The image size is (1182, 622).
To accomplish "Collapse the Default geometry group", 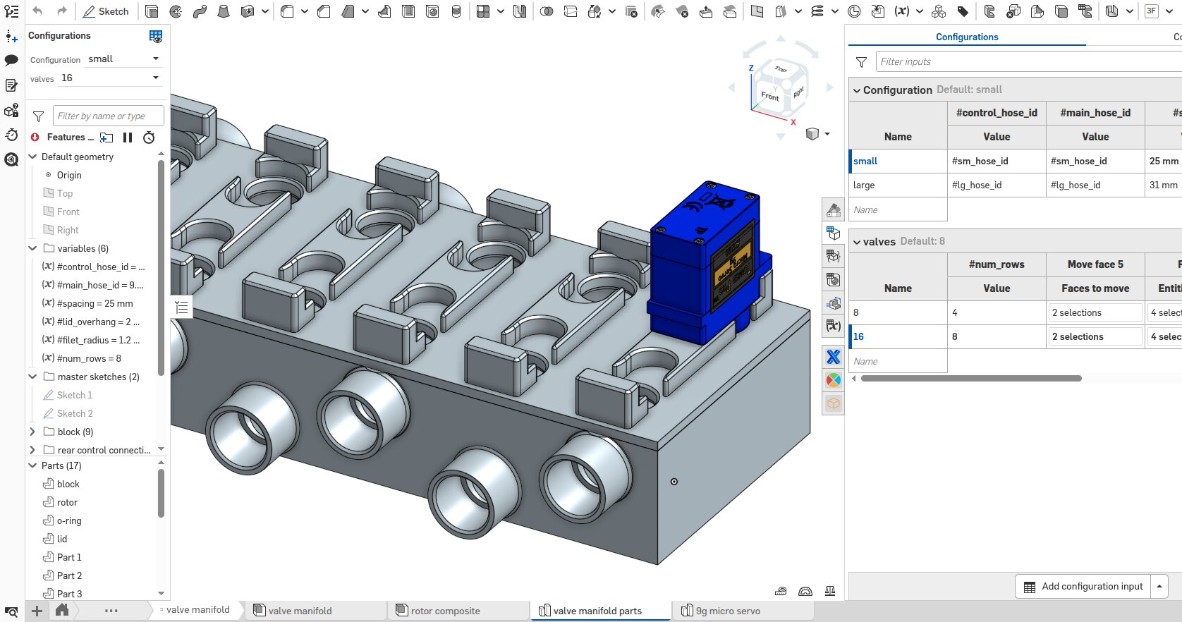I will coord(32,157).
